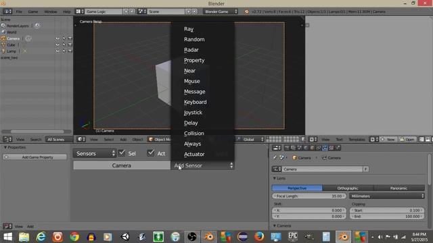This screenshot has width=433, height=243.
Task: Click the info editor type icon
Action: click(x=7, y=11)
